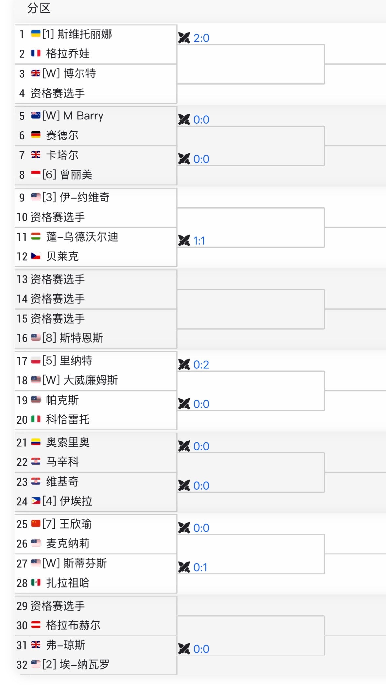This screenshot has width=386, height=685.
Task: Open the 2:0 head-to-head score link
Action: tap(201, 38)
